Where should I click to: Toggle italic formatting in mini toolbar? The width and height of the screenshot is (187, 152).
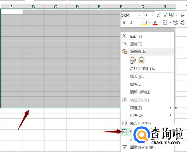click(131, 23)
